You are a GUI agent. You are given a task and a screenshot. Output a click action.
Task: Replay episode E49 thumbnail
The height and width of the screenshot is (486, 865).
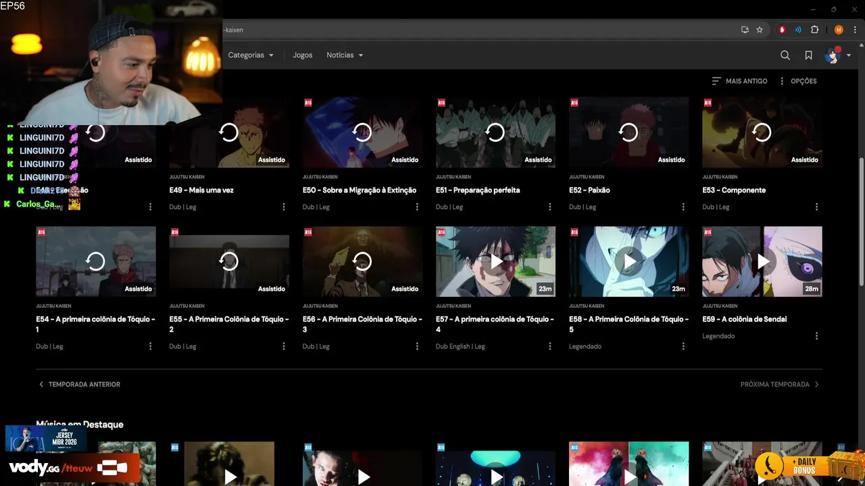click(x=229, y=132)
